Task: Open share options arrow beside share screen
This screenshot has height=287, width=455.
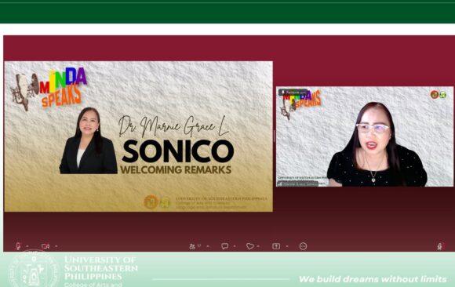Action: pos(287,246)
